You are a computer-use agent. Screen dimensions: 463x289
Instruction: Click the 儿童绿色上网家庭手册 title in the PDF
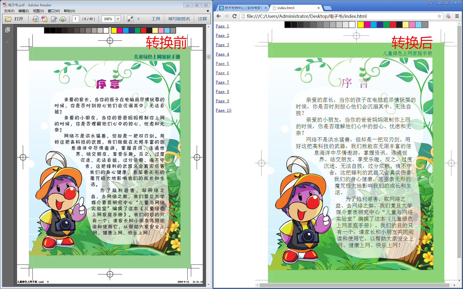157,57
